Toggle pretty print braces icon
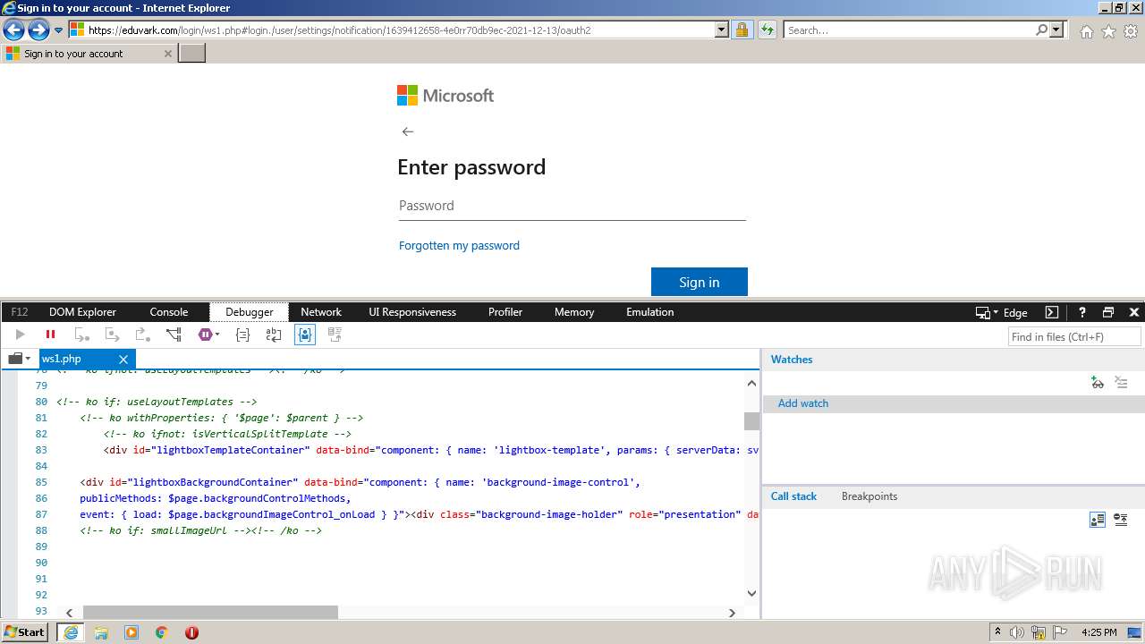The width and height of the screenshot is (1145, 644). click(x=242, y=335)
